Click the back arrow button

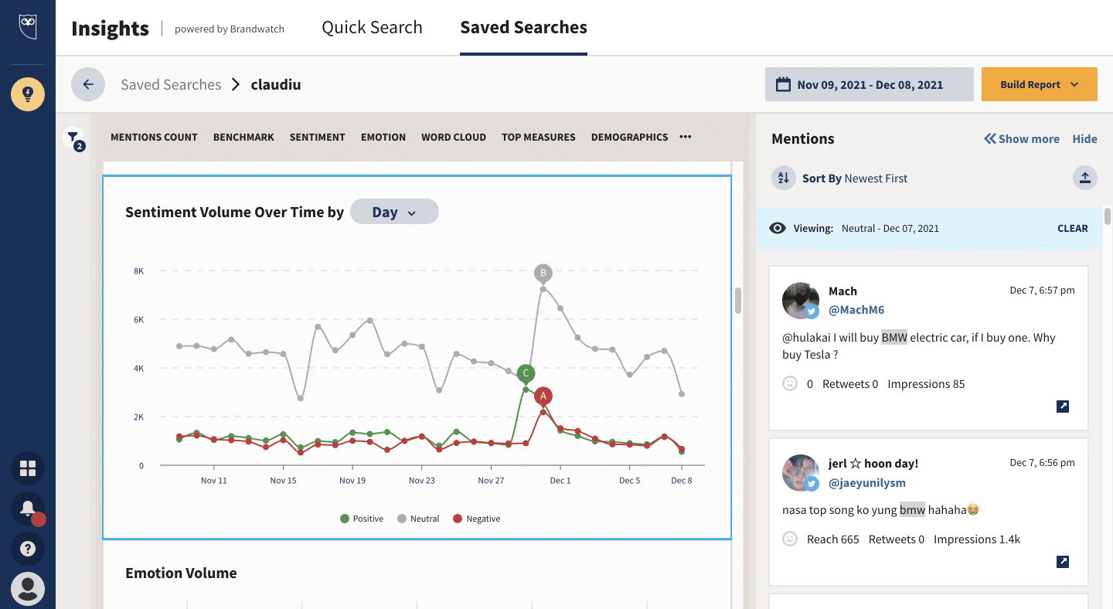(x=88, y=84)
